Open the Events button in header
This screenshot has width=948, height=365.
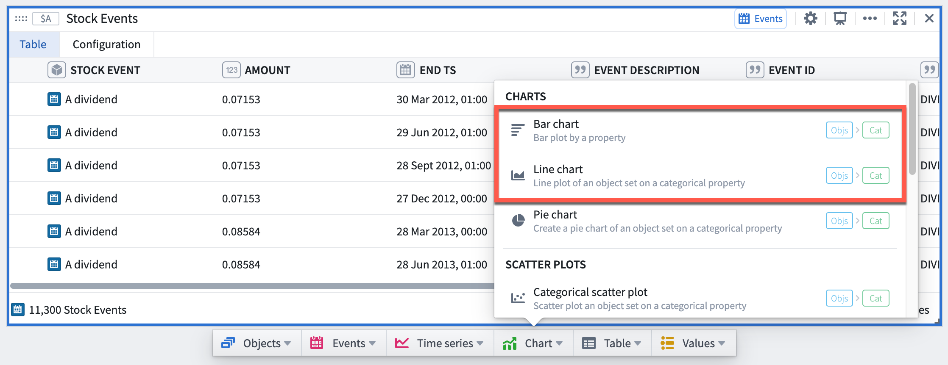coord(761,19)
